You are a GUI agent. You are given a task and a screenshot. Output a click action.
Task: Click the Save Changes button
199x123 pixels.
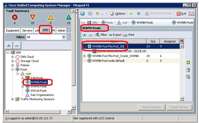[152, 107]
